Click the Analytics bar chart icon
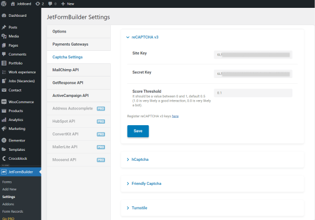 coord(4,120)
